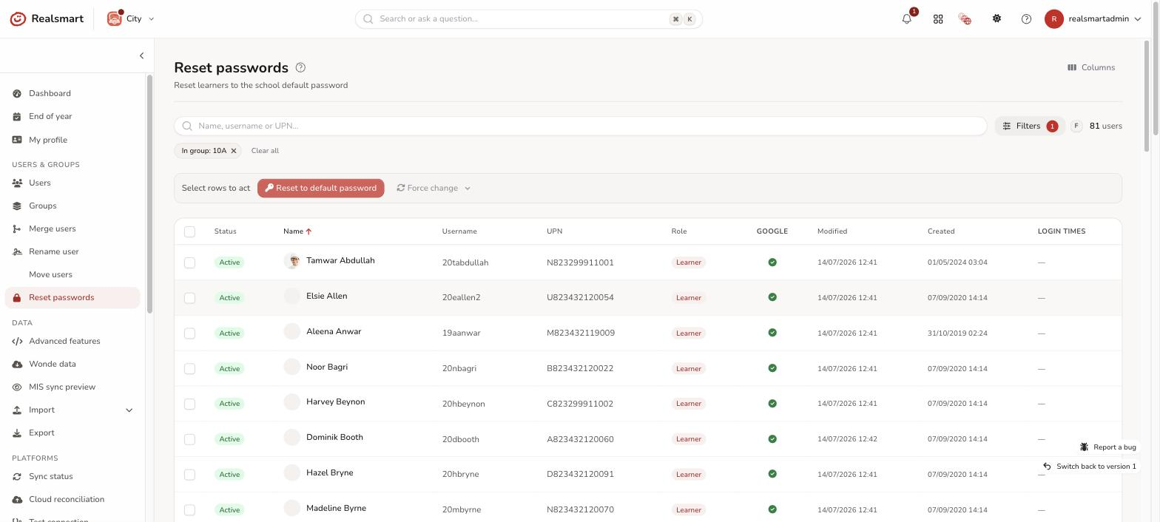Select the checkbox for Dominik Booth
1160x522 pixels.
click(189, 439)
